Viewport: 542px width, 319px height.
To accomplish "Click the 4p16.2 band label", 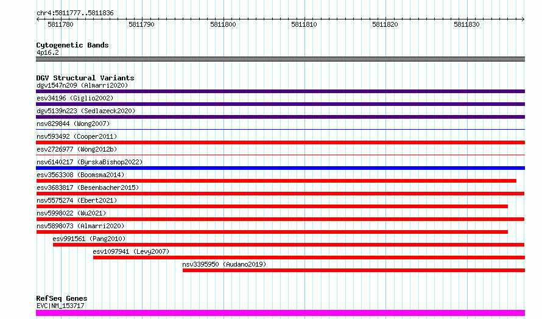I will [48, 52].
